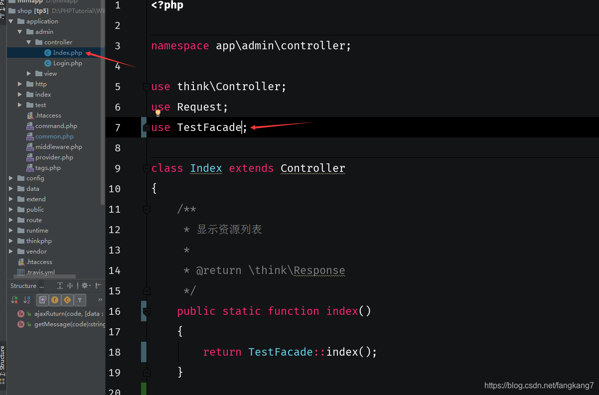Expand all nodes in Structure panel
This screenshot has height=395, width=599.
[x=60, y=285]
